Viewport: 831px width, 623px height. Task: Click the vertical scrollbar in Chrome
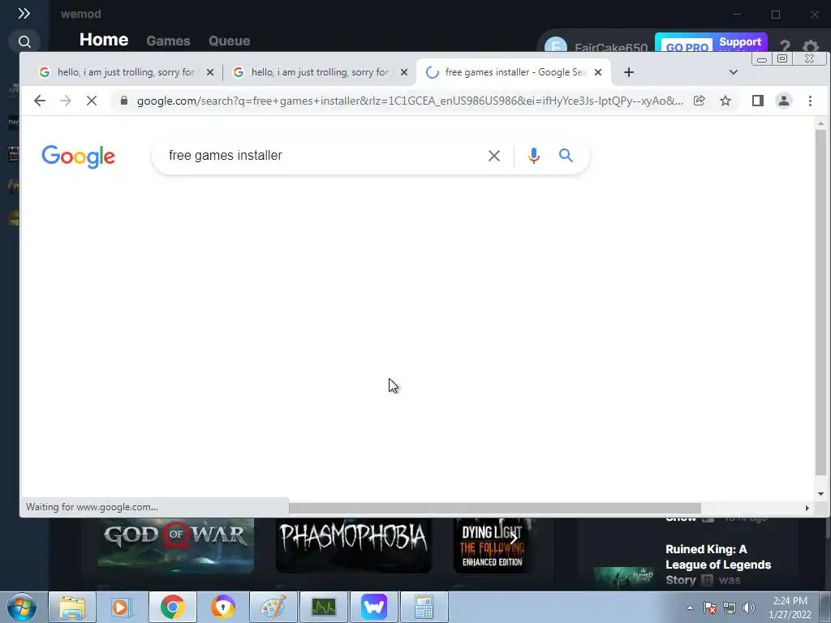click(x=820, y=302)
